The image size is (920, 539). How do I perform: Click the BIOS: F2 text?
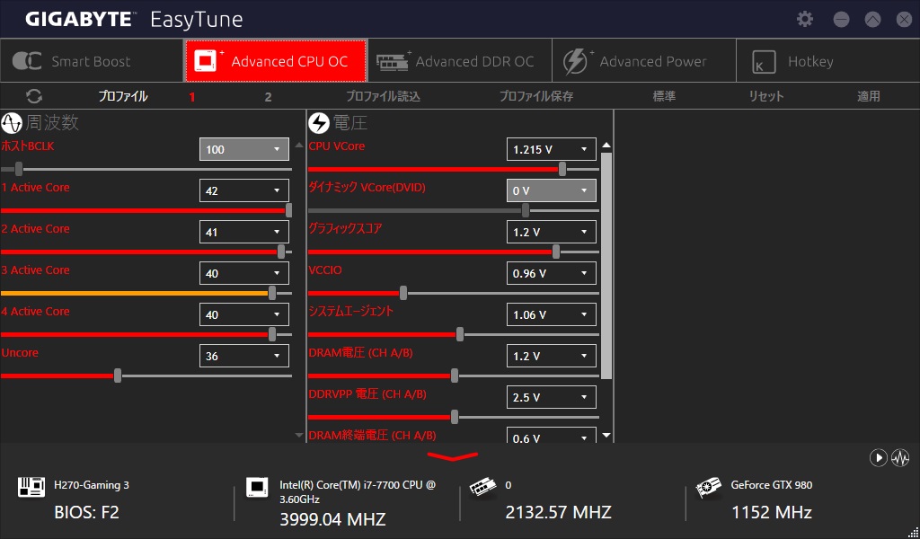(x=86, y=512)
